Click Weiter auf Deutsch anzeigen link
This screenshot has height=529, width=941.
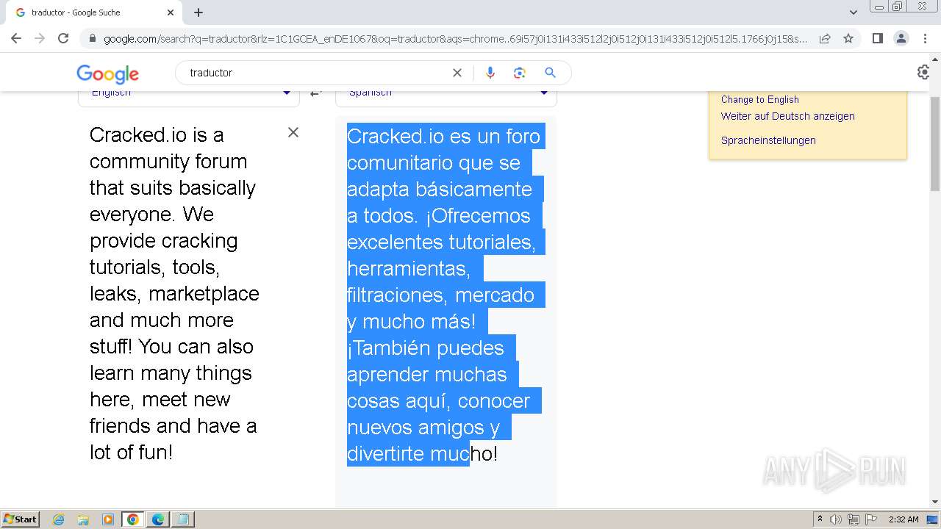point(787,116)
